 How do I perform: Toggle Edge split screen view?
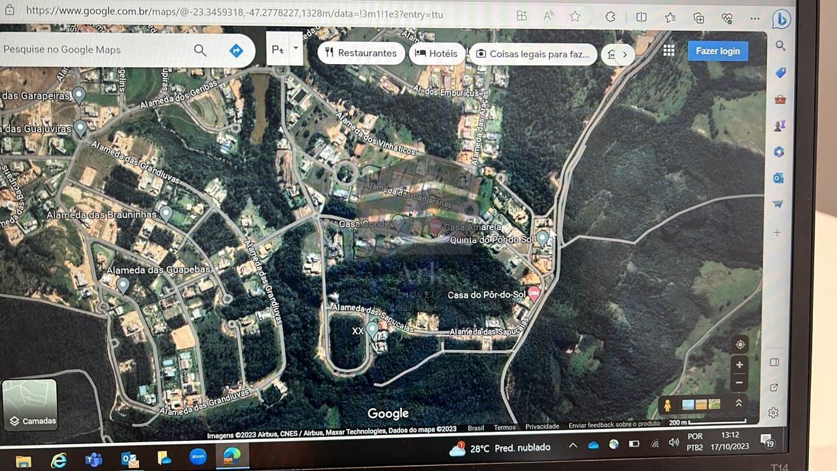coord(641,18)
